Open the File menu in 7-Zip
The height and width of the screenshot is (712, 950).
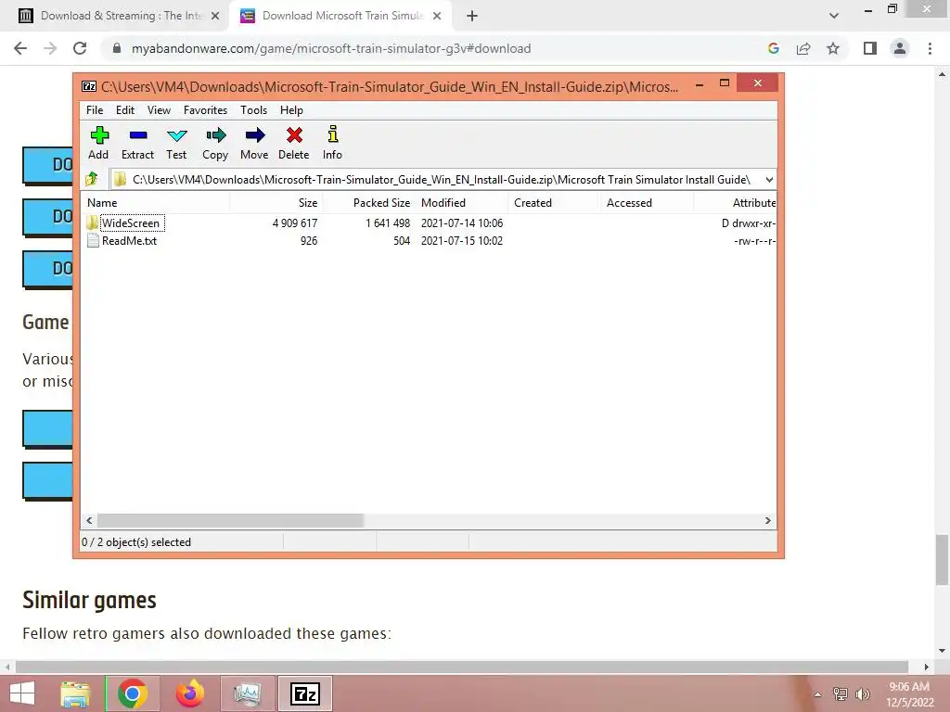[95, 110]
